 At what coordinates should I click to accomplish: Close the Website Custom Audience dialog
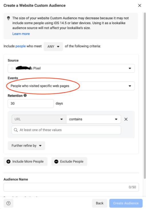tap(140, 5)
